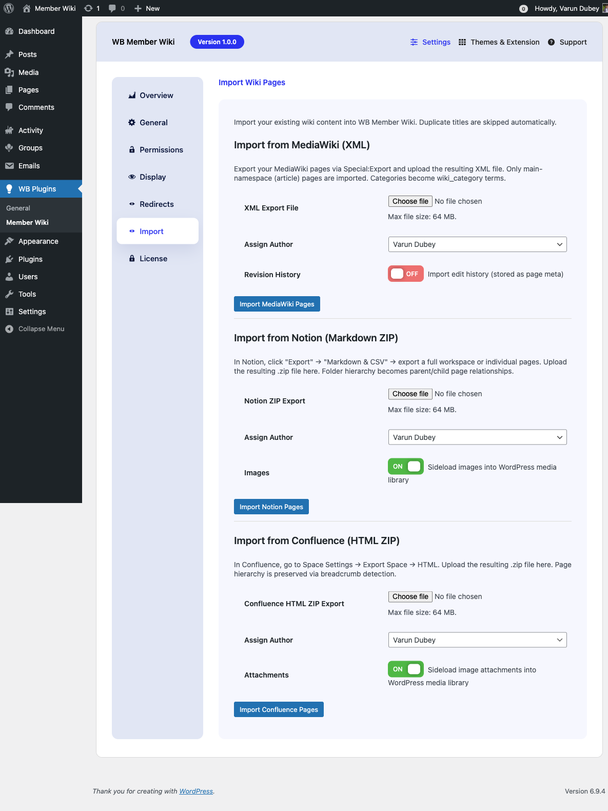Click Import Confluence Pages button

coord(279,709)
